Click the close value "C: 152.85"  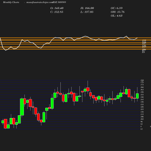(x=57, y=12)
